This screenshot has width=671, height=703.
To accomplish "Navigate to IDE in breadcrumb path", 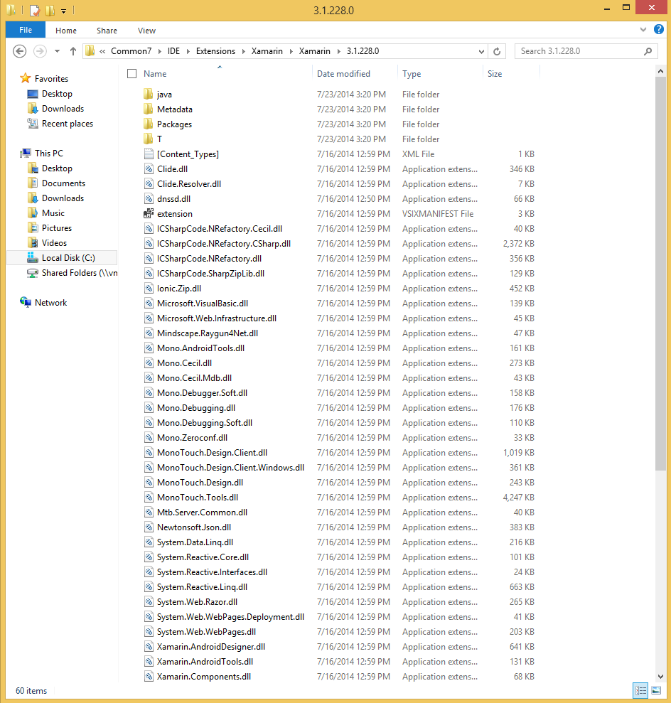I will [173, 51].
